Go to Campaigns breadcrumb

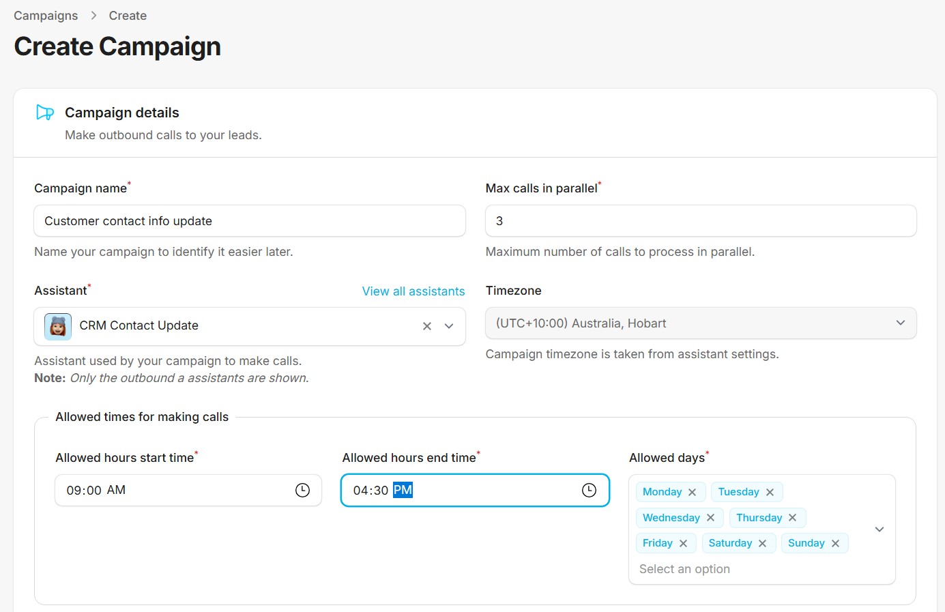coord(46,16)
